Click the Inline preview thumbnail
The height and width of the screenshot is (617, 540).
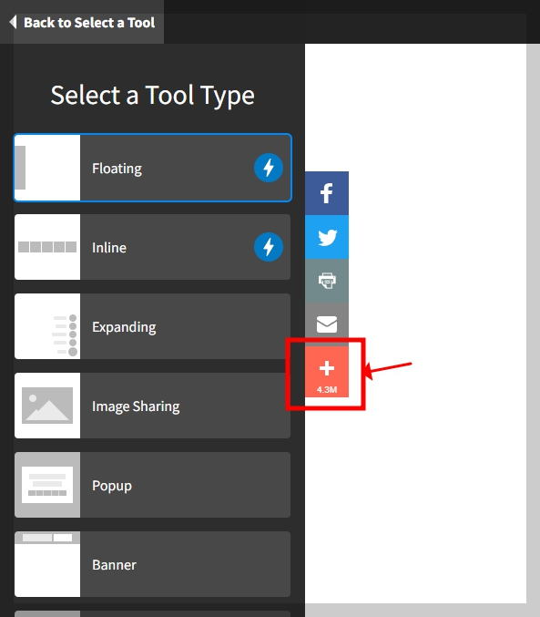tap(47, 247)
